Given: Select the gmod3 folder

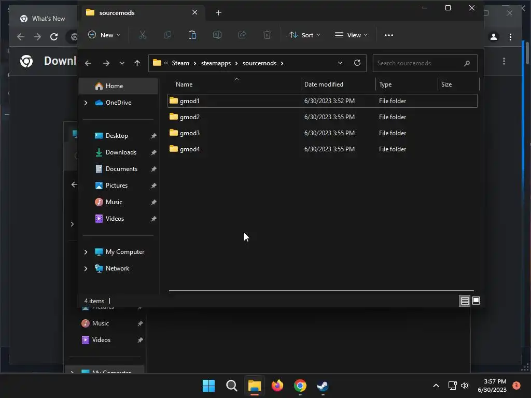Looking at the screenshot, I should (323, 133).
